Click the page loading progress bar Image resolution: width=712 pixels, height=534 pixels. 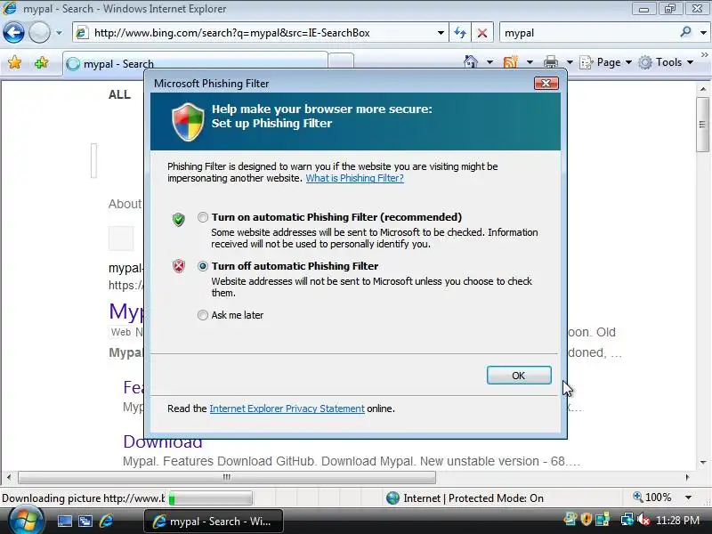(210, 499)
